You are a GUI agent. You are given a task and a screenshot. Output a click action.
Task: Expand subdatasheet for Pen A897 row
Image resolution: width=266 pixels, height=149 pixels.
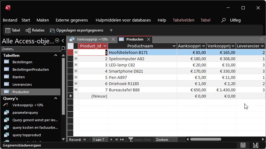coord(76,77)
